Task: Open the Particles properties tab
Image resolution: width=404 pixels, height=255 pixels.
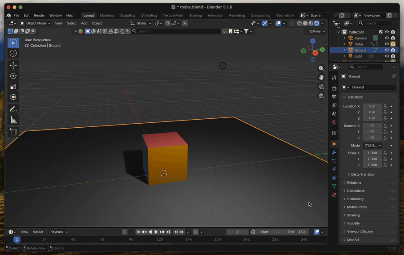Action: pyautogui.click(x=334, y=161)
